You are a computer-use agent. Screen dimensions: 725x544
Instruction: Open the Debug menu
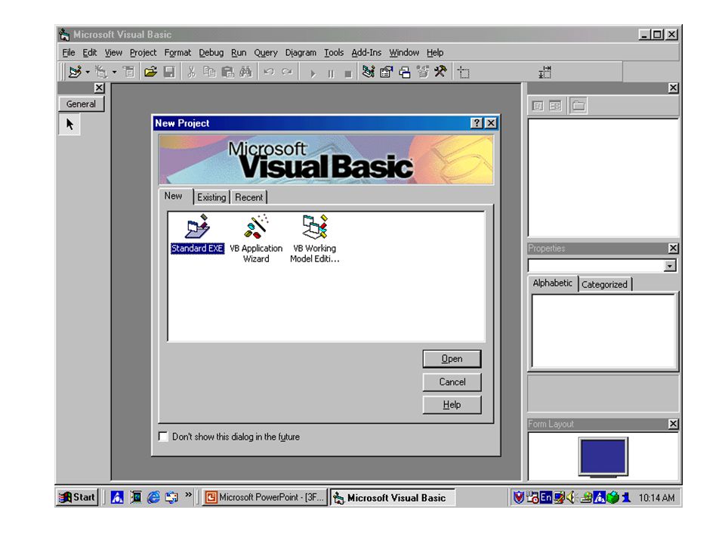(x=211, y=53)
